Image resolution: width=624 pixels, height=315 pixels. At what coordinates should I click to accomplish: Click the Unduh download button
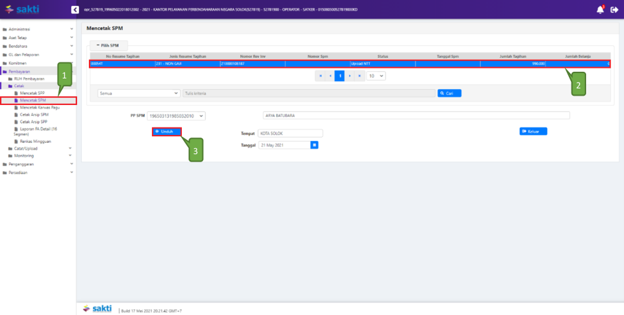167,132
